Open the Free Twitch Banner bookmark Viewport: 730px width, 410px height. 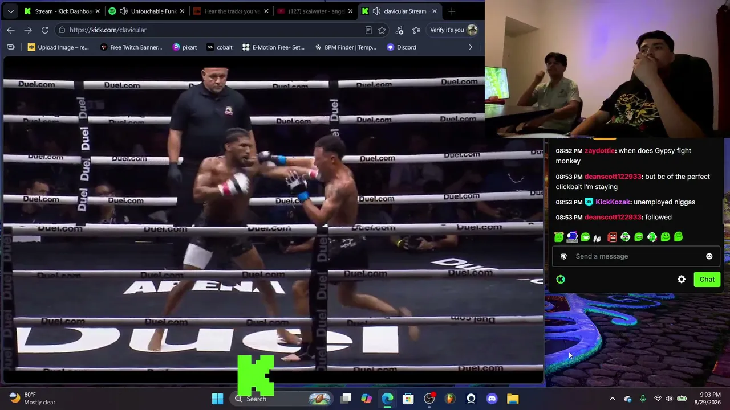(131, 47)
